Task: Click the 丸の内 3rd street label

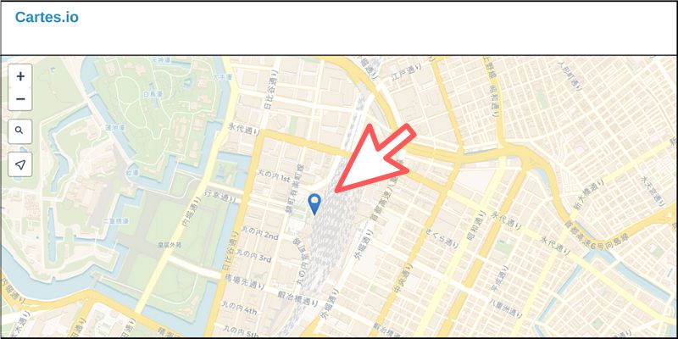Action: tap(254, 256)
